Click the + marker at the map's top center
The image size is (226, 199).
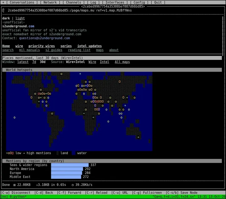(x=80, y=74)
